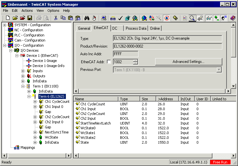Click the red circular reload devices icon

(x=167, y=18)
